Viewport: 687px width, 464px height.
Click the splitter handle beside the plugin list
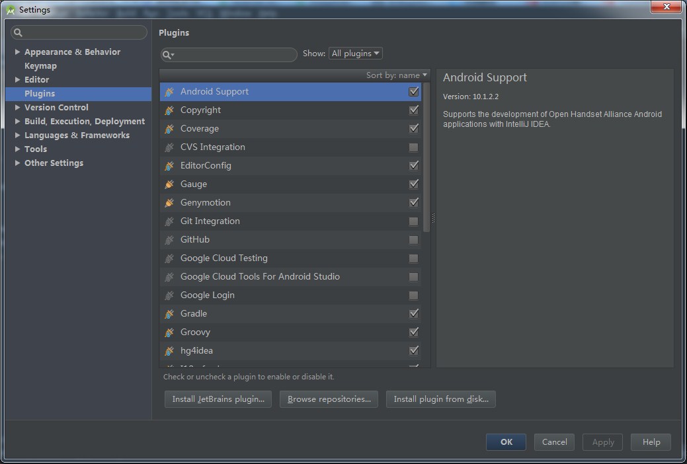pyautogui.click(x=433, y=217)
